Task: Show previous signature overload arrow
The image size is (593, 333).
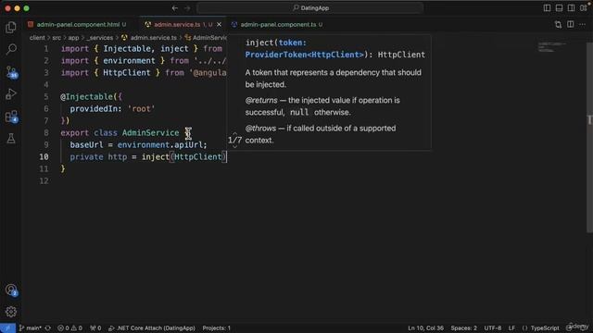Action: 234,133
